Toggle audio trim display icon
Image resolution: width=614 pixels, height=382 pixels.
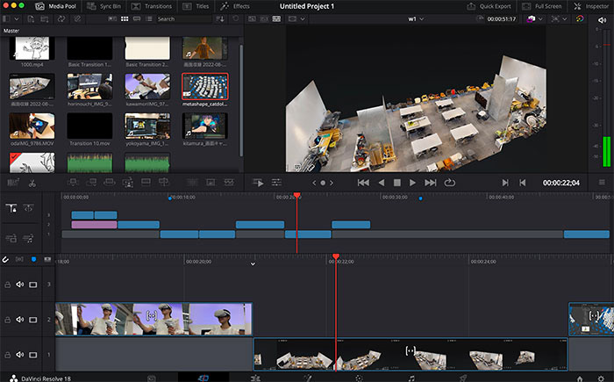(x=19, y=259)
